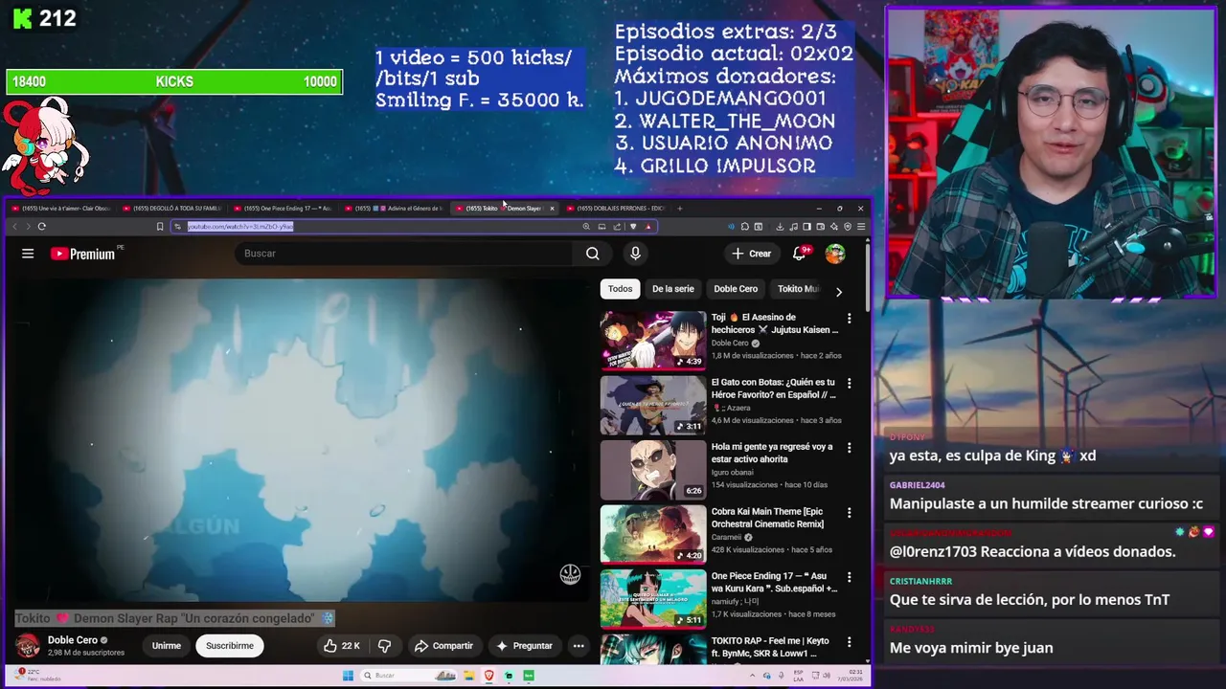Switch to Une vie à t'aimer browser tab
Screen dimensions: 1226x689
[59, 209]
